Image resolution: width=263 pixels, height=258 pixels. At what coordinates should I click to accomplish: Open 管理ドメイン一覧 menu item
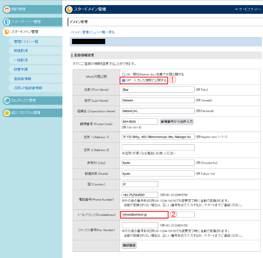pyautogui.click(x=26, y=41)
